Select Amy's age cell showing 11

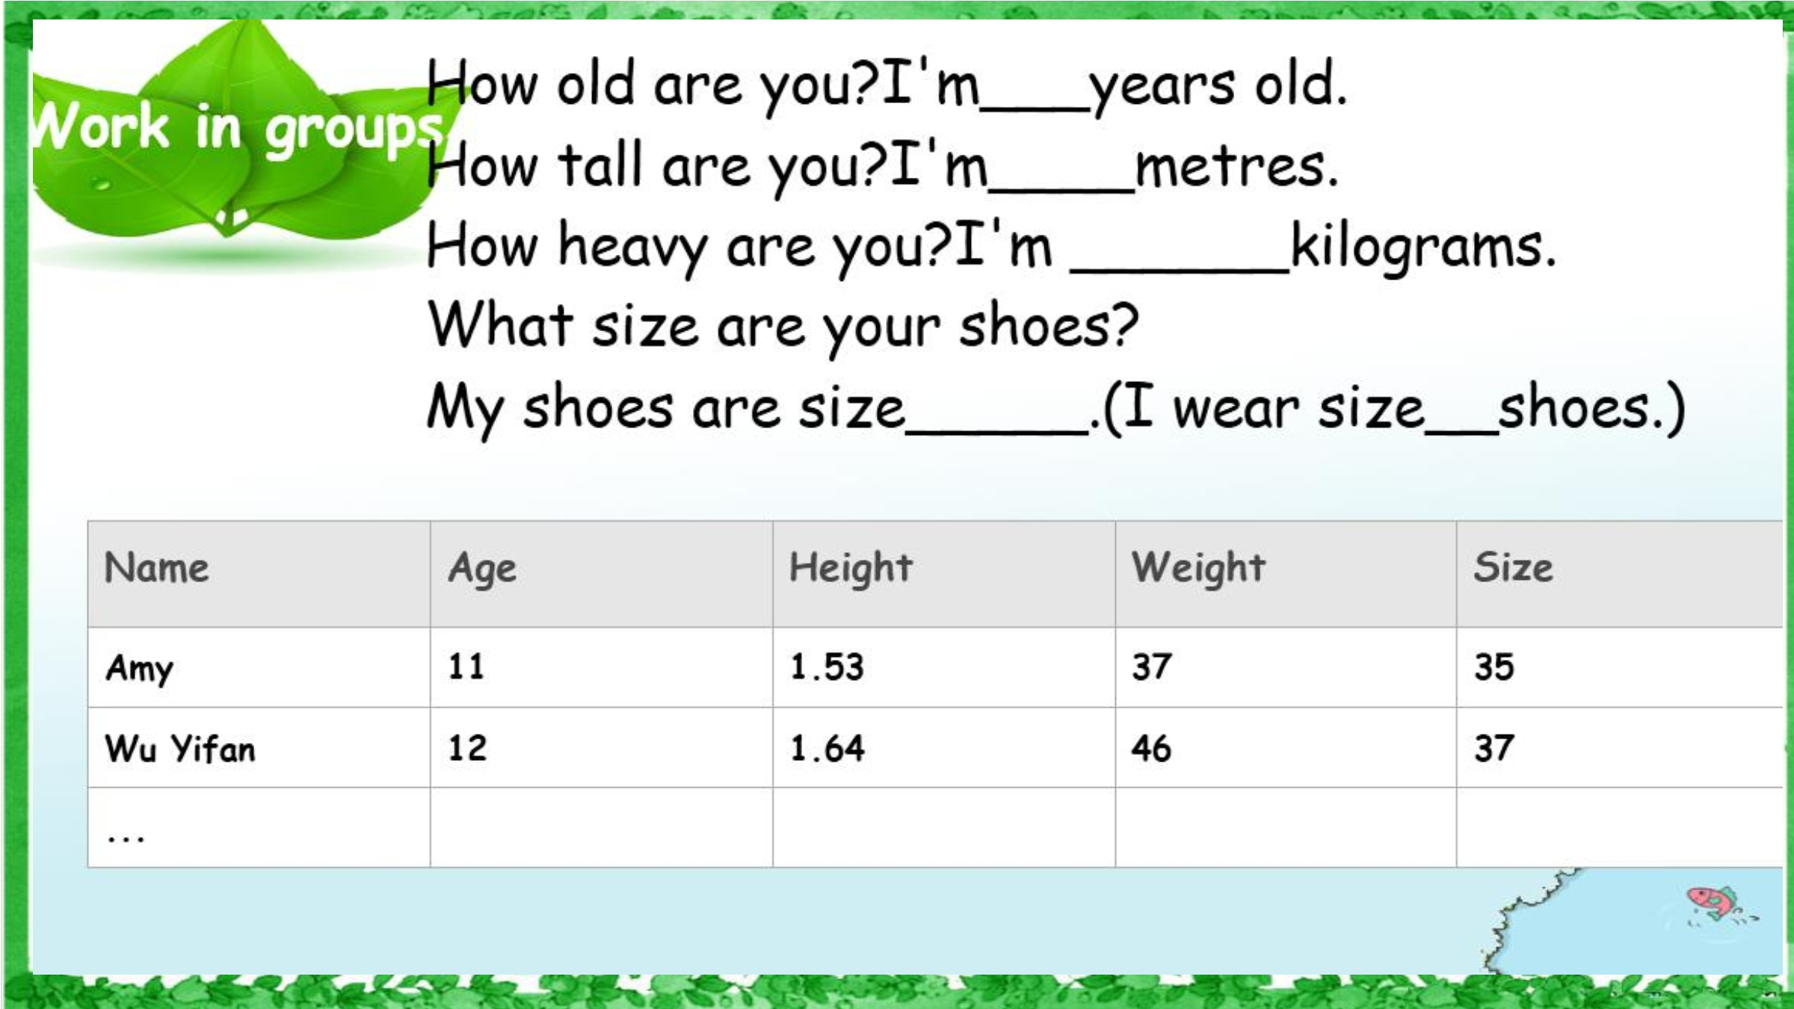tap(601, 667)
